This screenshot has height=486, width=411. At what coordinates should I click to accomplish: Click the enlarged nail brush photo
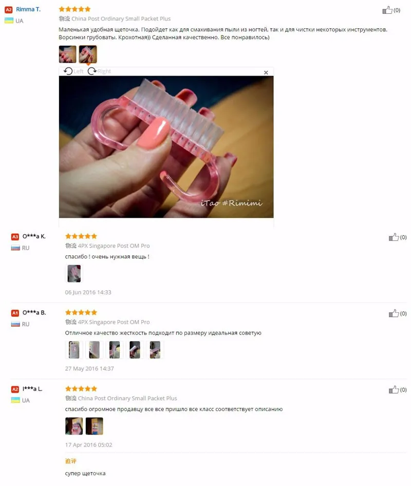tap(166, 147)
